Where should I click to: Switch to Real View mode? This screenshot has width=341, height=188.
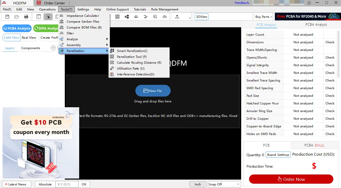pyautogui.click(x=29, y=37)
